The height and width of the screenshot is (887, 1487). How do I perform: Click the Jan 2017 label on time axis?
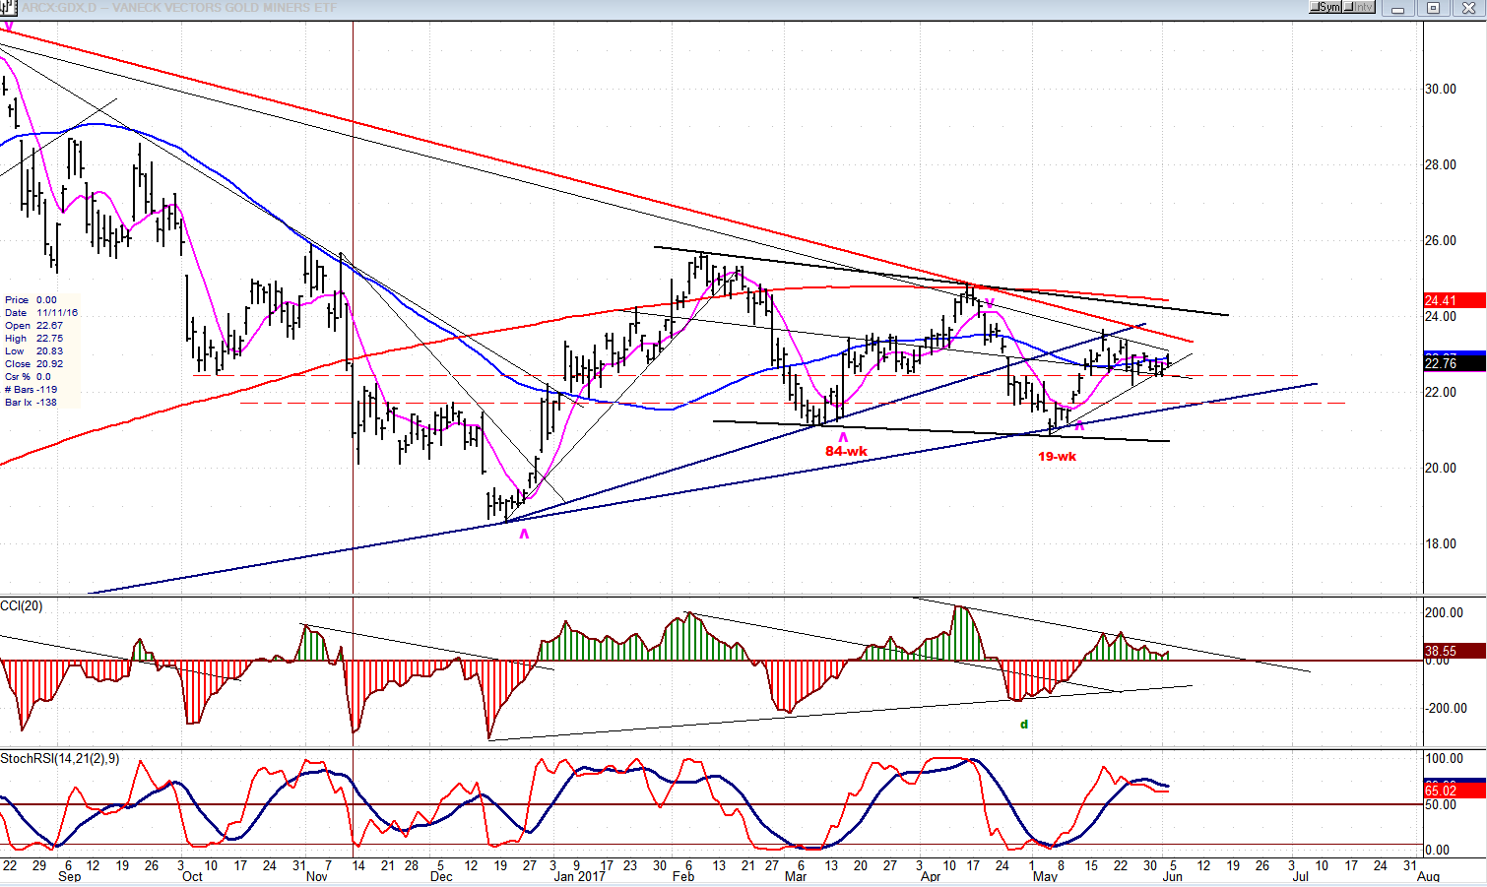click(579, 876)
